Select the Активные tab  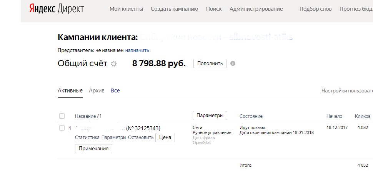70,91
